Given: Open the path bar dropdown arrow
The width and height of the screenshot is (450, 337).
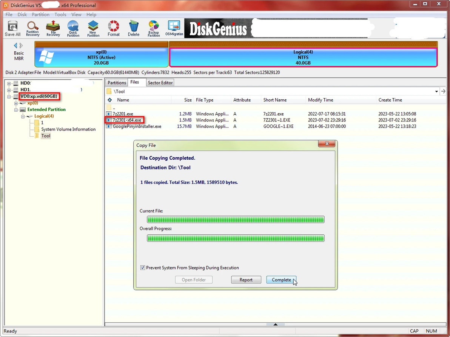Looking at the screenshot, I should (436, 91).
